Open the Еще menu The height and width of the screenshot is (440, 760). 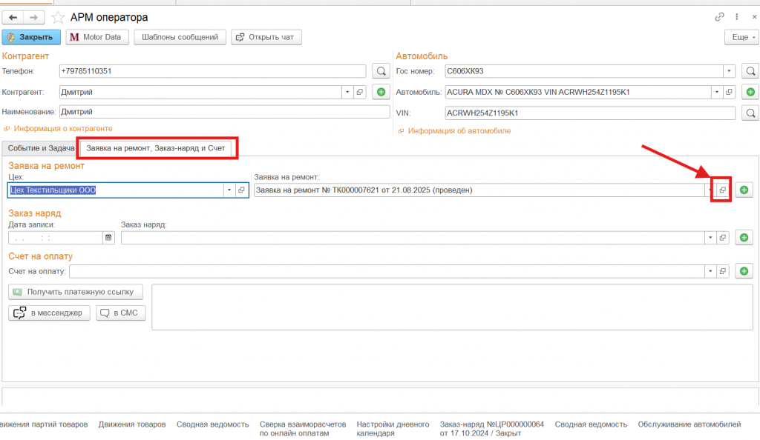(740, 37)
